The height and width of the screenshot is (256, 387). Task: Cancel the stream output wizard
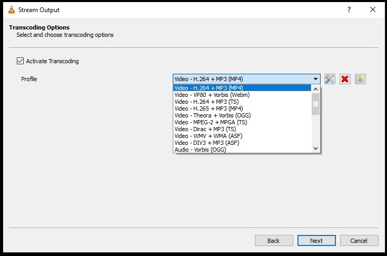coord(359,240)
